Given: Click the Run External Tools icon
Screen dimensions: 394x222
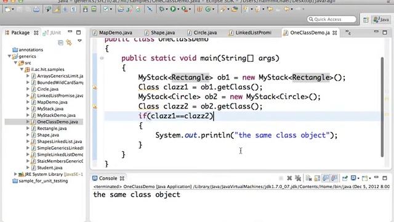Looking at the screenshot, I should pyautogui.click(x=185, y=9).
